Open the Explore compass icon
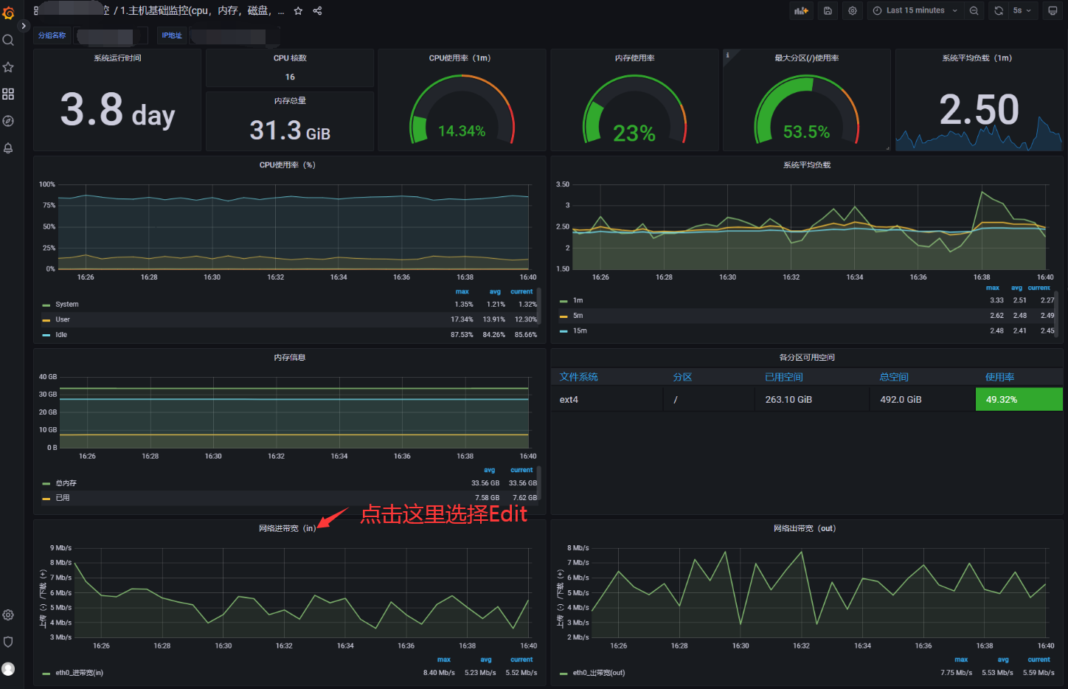Screen dimensions: 1068x689 (8, 121)
